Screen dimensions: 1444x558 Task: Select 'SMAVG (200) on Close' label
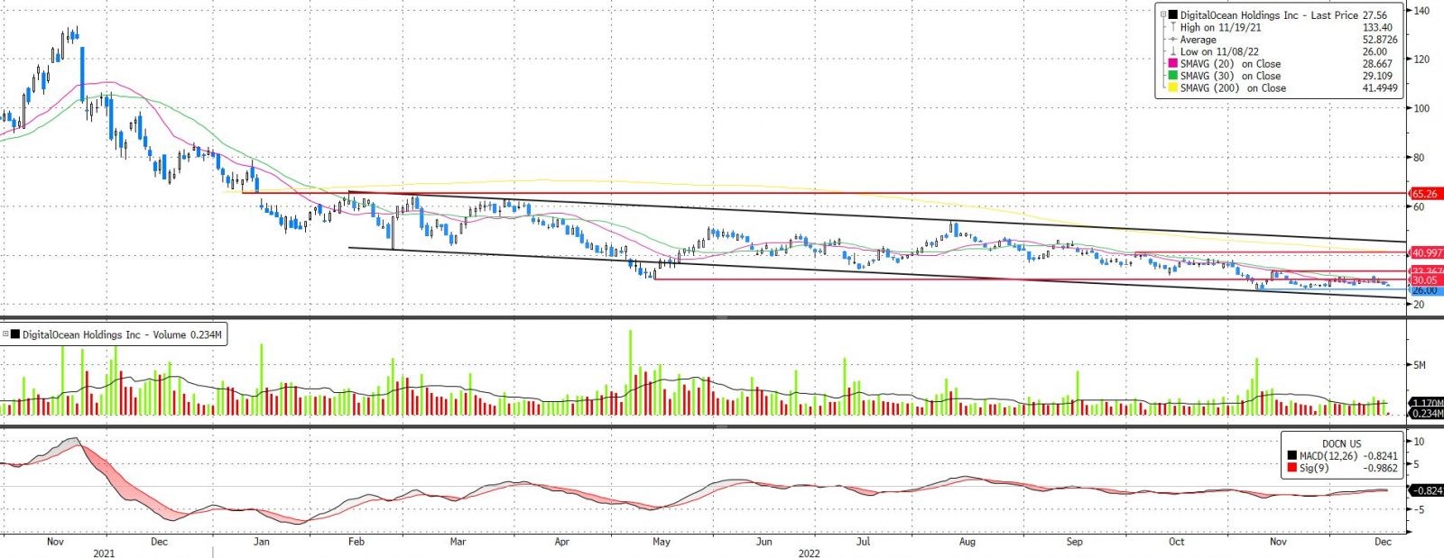point(1233,88)
